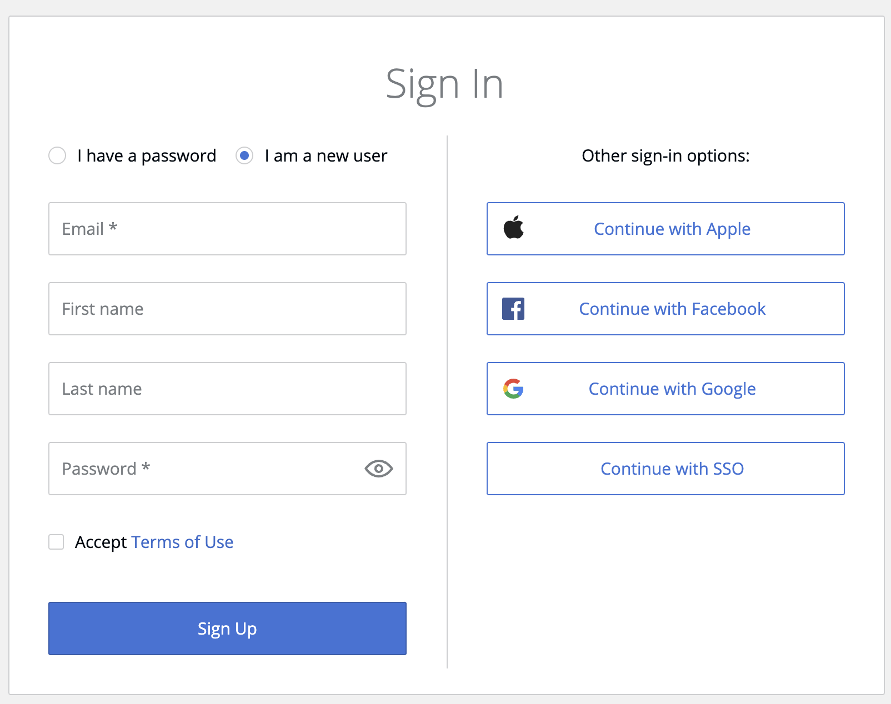Viewport: 891px width, 704px height.
Task: Click the "I am a new user" label text
Action: point(326,155)
